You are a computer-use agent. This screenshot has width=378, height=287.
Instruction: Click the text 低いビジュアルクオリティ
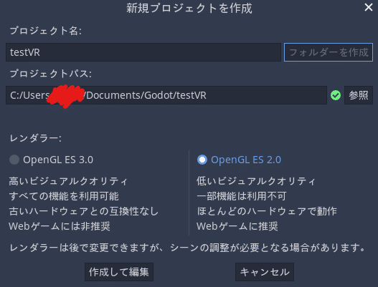click(256, 181)
